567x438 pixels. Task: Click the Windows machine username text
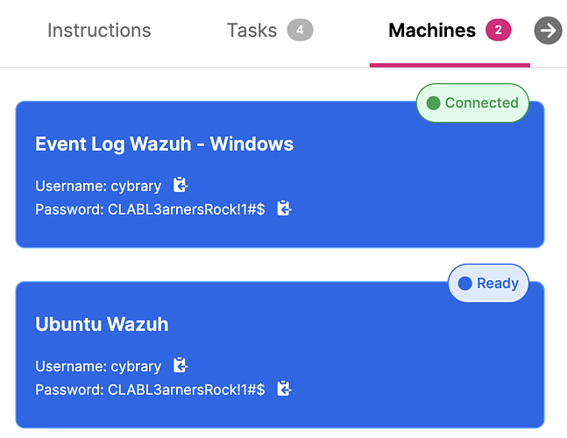(98, 186)
